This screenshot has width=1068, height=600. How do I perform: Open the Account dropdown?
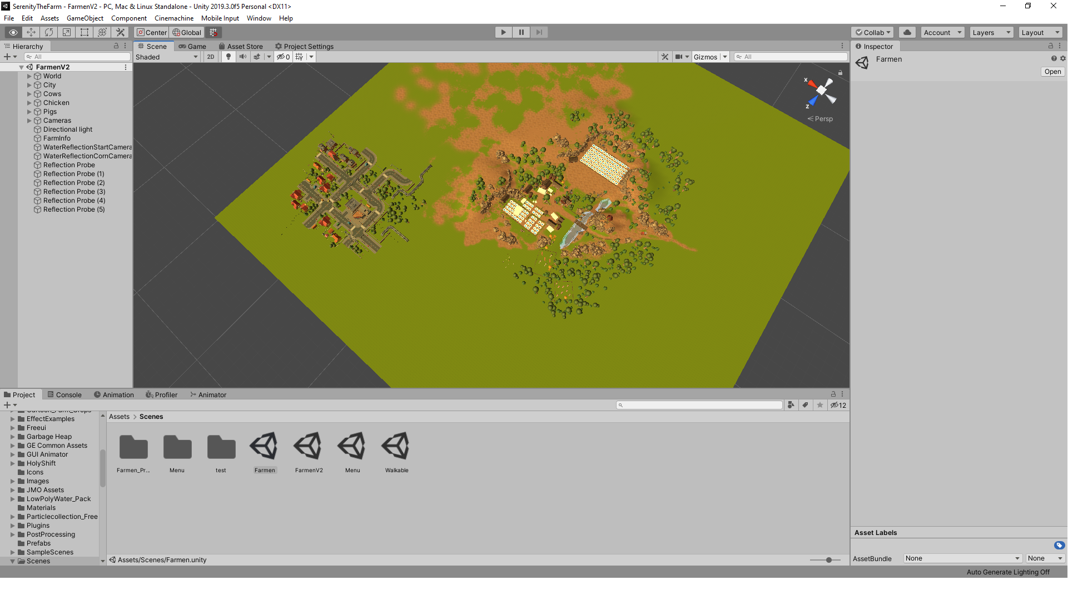(x=942, y=32)
